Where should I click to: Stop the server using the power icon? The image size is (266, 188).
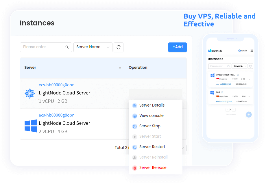134,126
